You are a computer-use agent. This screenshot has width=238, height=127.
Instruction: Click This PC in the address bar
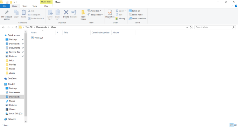tap(29, 27)
